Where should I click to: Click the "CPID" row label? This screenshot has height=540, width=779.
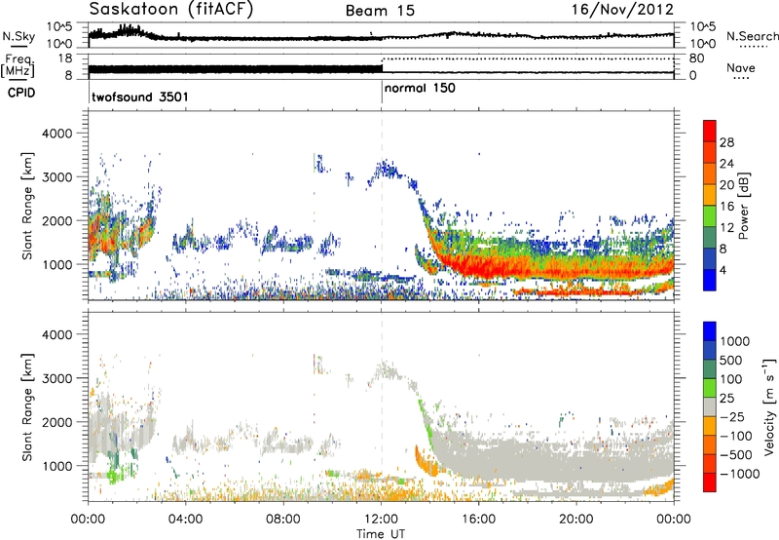pyautogui.click(x=21, y=93)
